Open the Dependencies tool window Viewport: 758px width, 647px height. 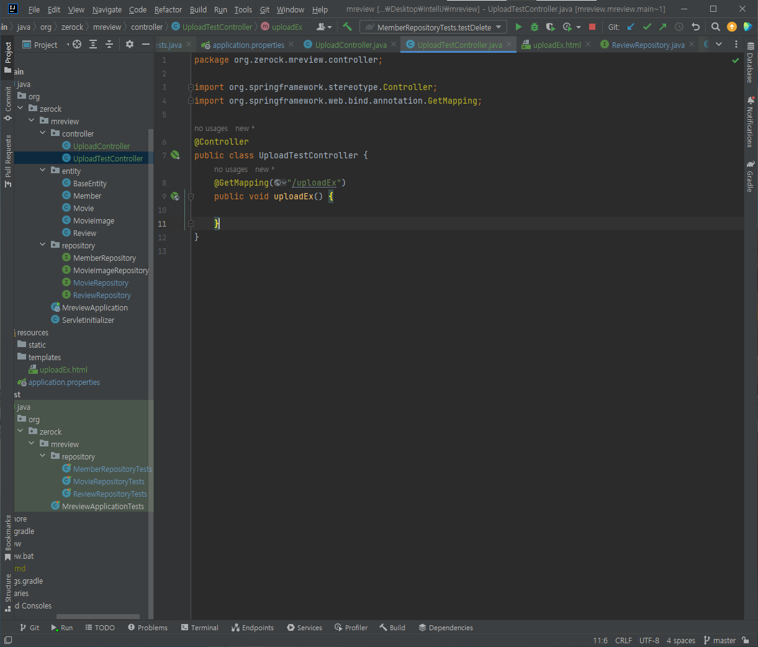click(x=446, y=628)
